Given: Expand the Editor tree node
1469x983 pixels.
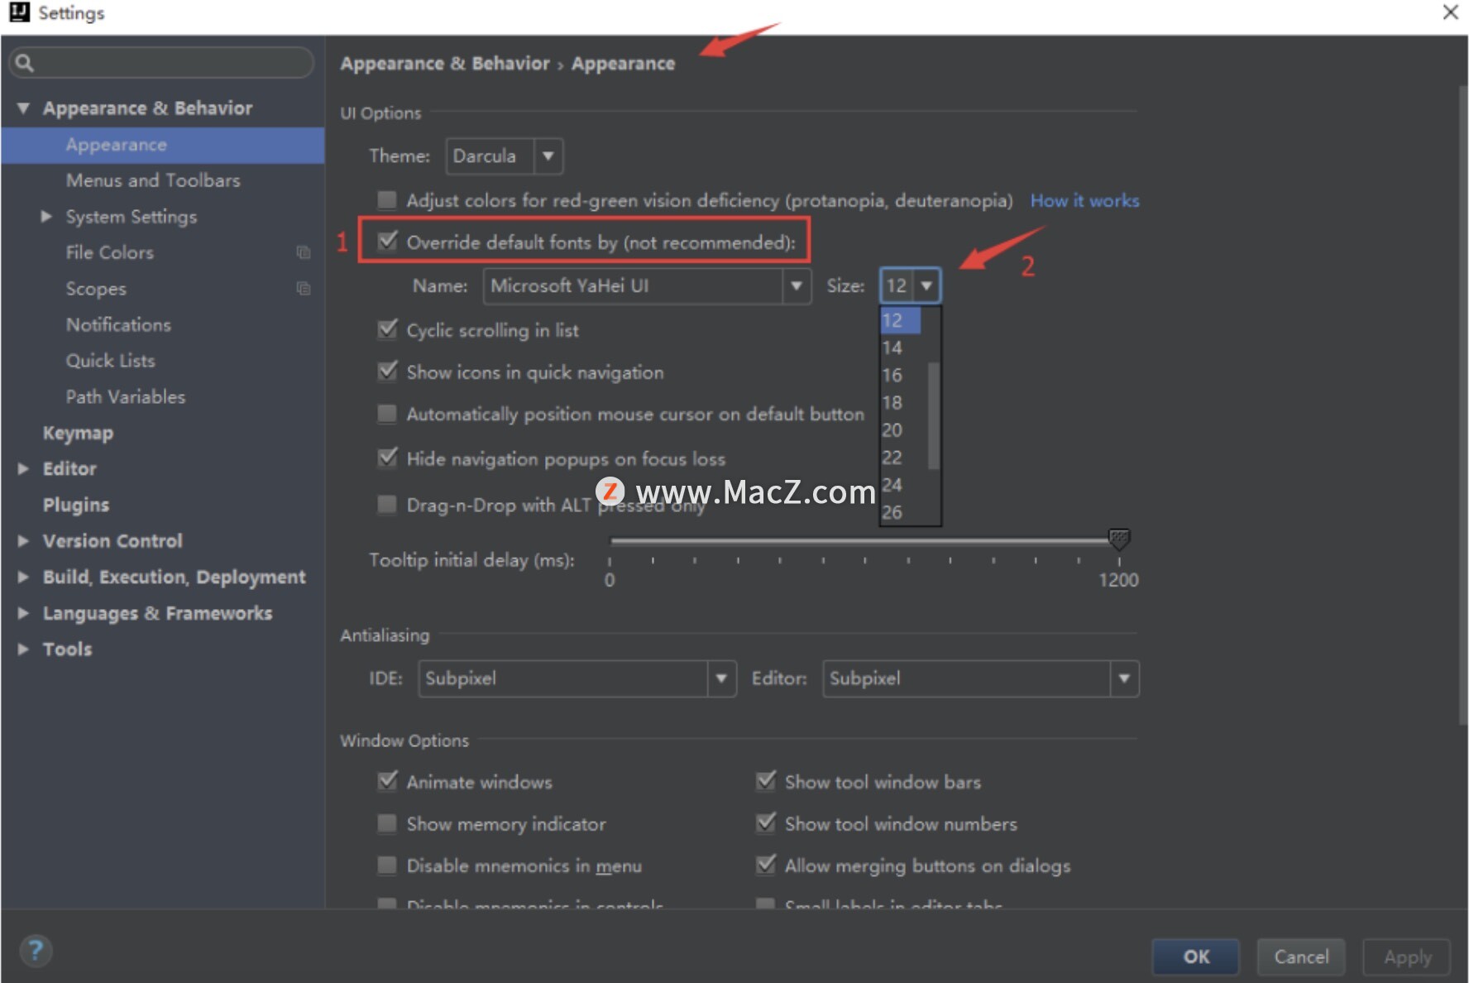Looking at the screenshot, I should click(23, 469).
